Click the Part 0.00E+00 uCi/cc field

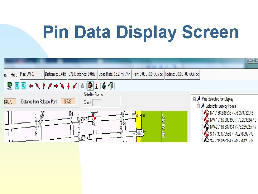point(148,75)
